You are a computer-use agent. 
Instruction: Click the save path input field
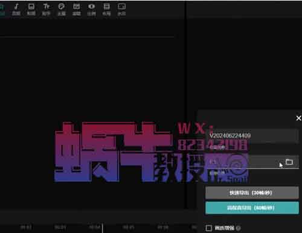pos(252,162)
